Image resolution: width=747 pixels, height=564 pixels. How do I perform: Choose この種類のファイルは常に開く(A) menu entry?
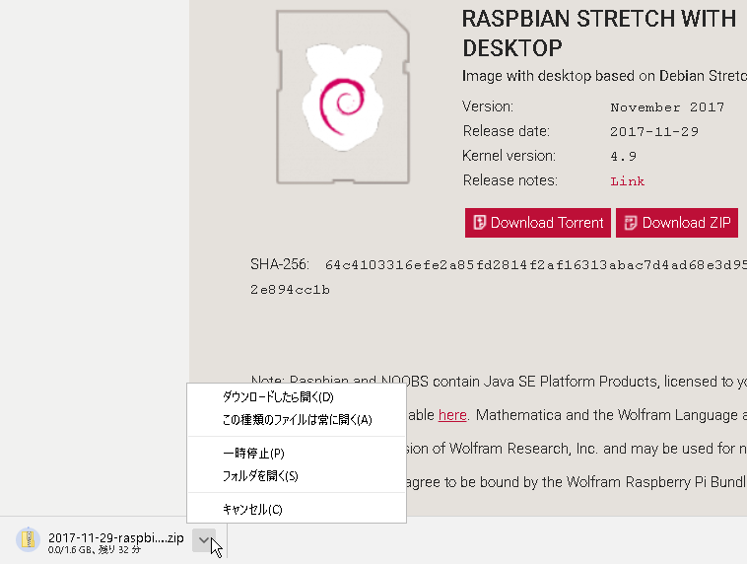coord(297,420)
